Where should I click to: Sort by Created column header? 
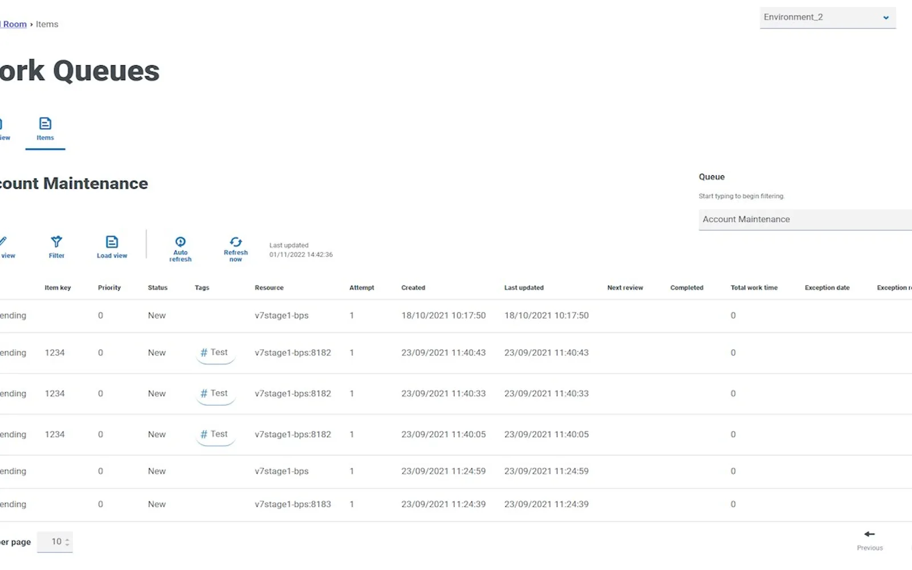pos(413,288)
